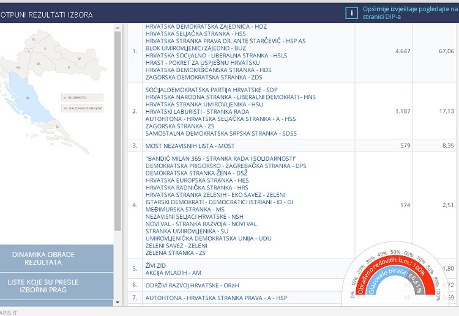This screenshot has height=316, width=459.
Task: Click Samostalna demokratska srpska stranka - SDSS
Action: pos(221,134)
